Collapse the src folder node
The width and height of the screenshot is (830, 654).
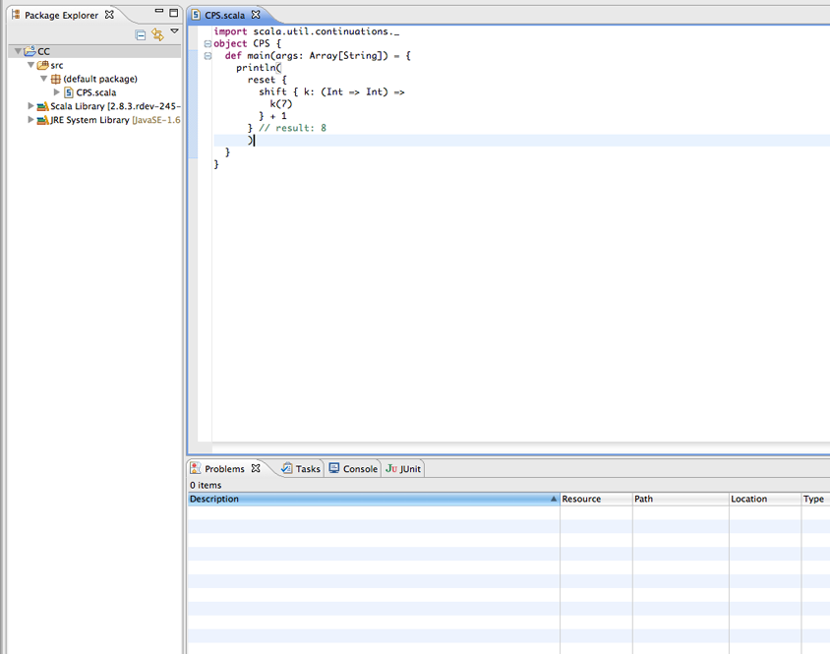click(30, 65)
